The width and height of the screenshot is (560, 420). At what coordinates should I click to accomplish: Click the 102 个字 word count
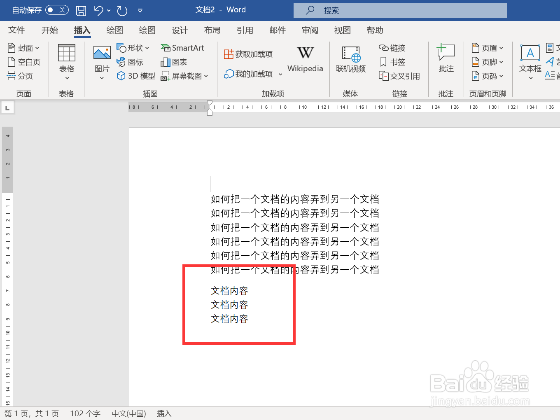pyautogui.click(x=85, y=413)
